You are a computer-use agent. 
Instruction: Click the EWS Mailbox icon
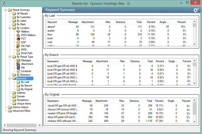18,35
